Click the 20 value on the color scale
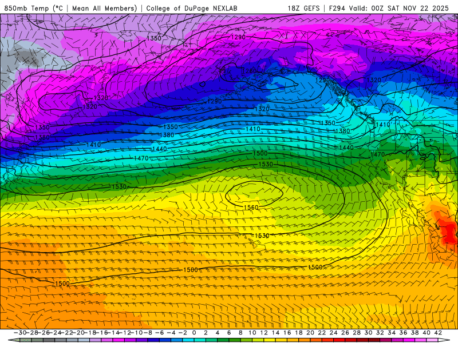 [310, 333]
